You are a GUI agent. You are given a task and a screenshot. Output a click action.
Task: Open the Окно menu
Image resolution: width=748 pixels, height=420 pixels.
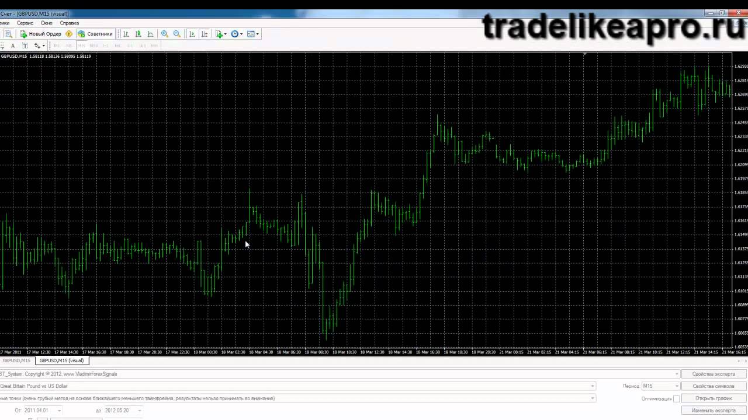point(47,23)
